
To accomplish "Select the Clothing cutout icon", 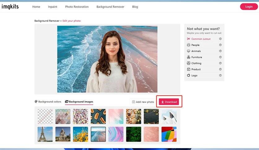I will click(x=188, y=63).
